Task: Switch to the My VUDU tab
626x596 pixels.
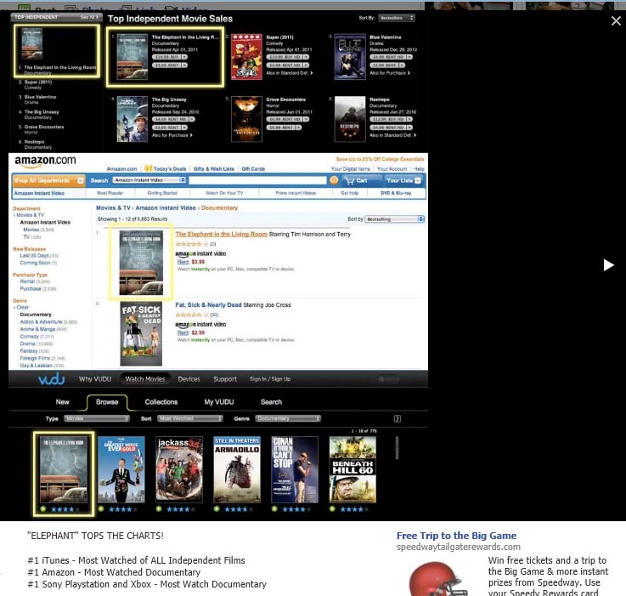Action: [x=219, y=402]
